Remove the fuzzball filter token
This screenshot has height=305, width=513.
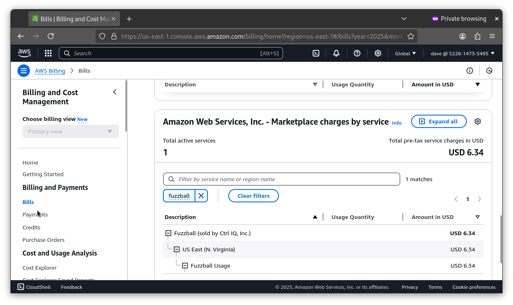tap(201, 196)
